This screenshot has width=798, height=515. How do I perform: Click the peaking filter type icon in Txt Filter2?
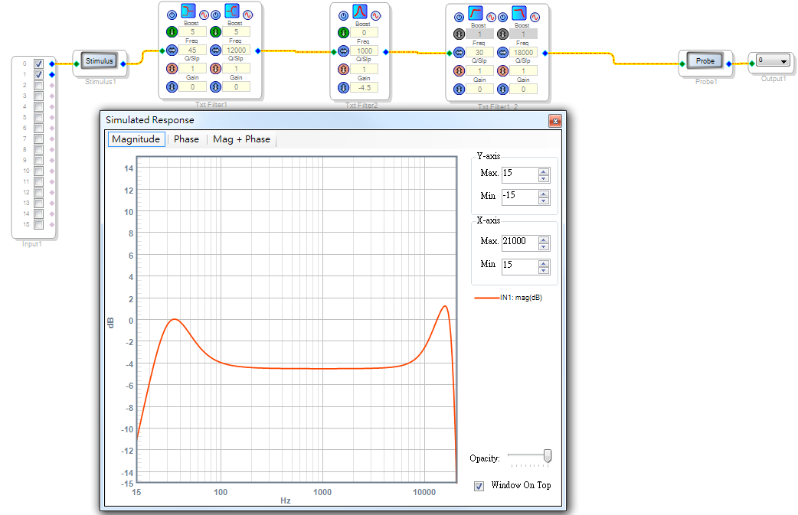click(x=360, y=11)
